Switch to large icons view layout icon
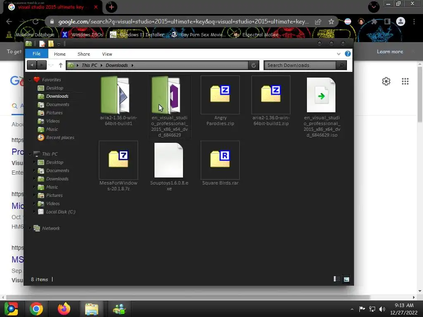Viewport: 423px width, 317px height. pos(347,279)
